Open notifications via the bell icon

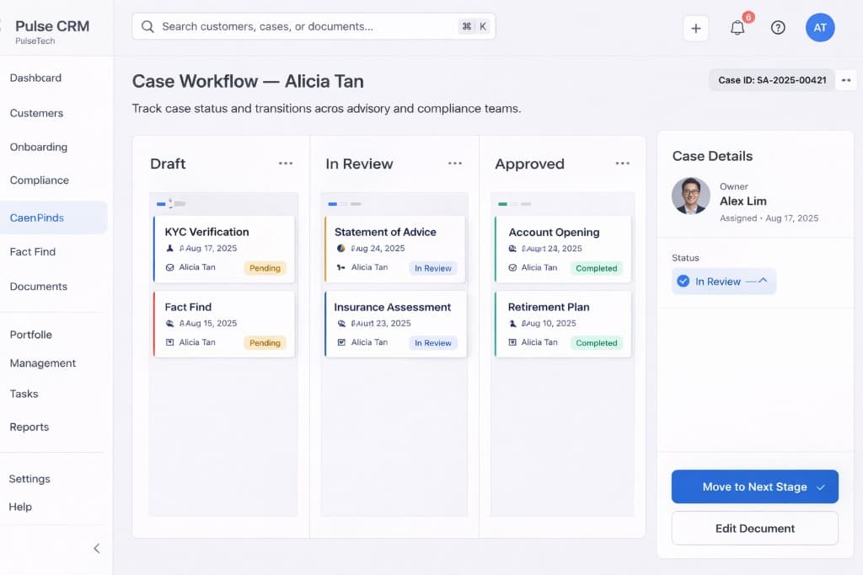737,27
